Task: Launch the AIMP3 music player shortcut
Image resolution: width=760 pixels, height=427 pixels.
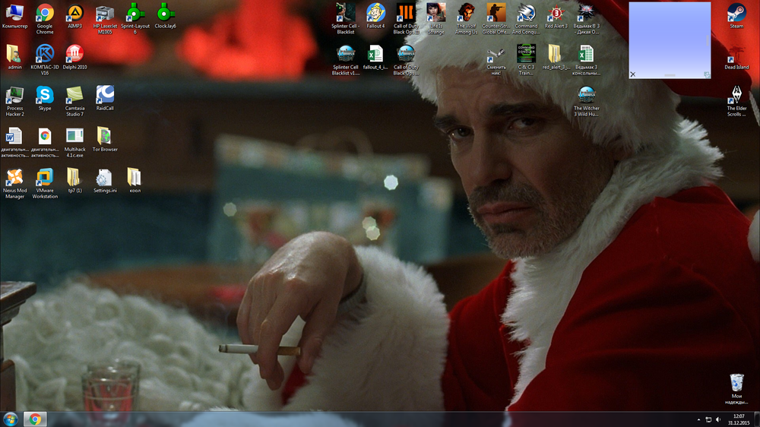Action: tap(74, 14)
